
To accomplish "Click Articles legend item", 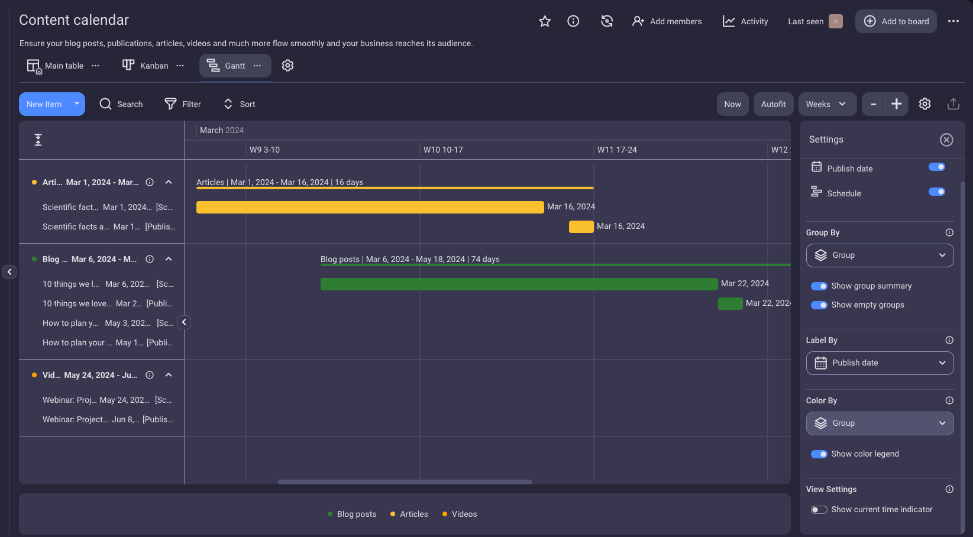I will (409, 514).
